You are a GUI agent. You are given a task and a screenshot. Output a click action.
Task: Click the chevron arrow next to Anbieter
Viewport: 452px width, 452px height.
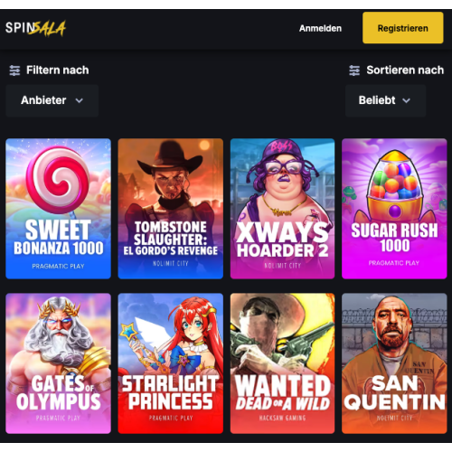(x=80, y=100)
